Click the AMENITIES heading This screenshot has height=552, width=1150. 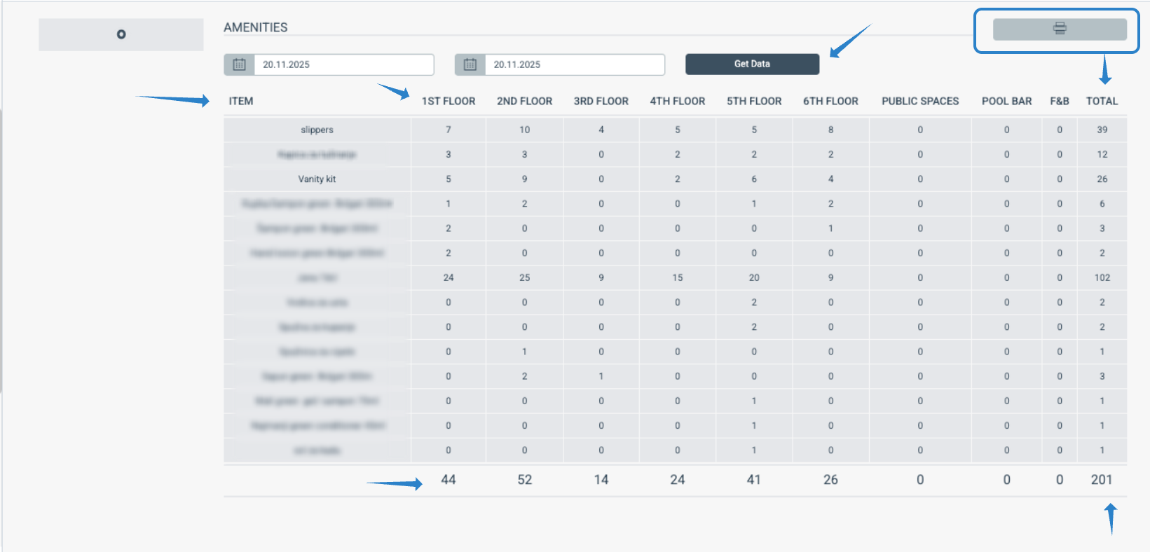[x=256, y=27]
